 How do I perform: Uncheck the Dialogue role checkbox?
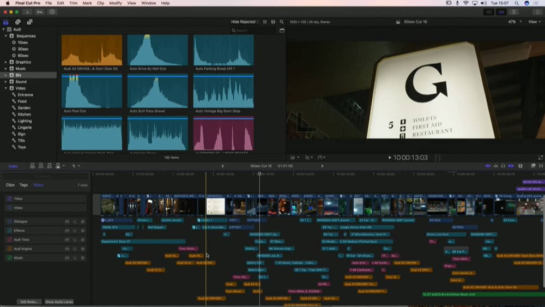(x=9, y=221)
